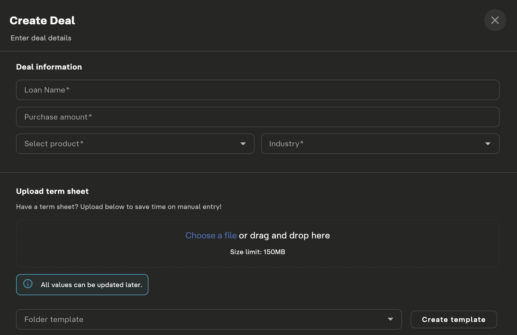Click Choose a file to upload term sheet
This screenshot has width=517, height=335.
211,235
